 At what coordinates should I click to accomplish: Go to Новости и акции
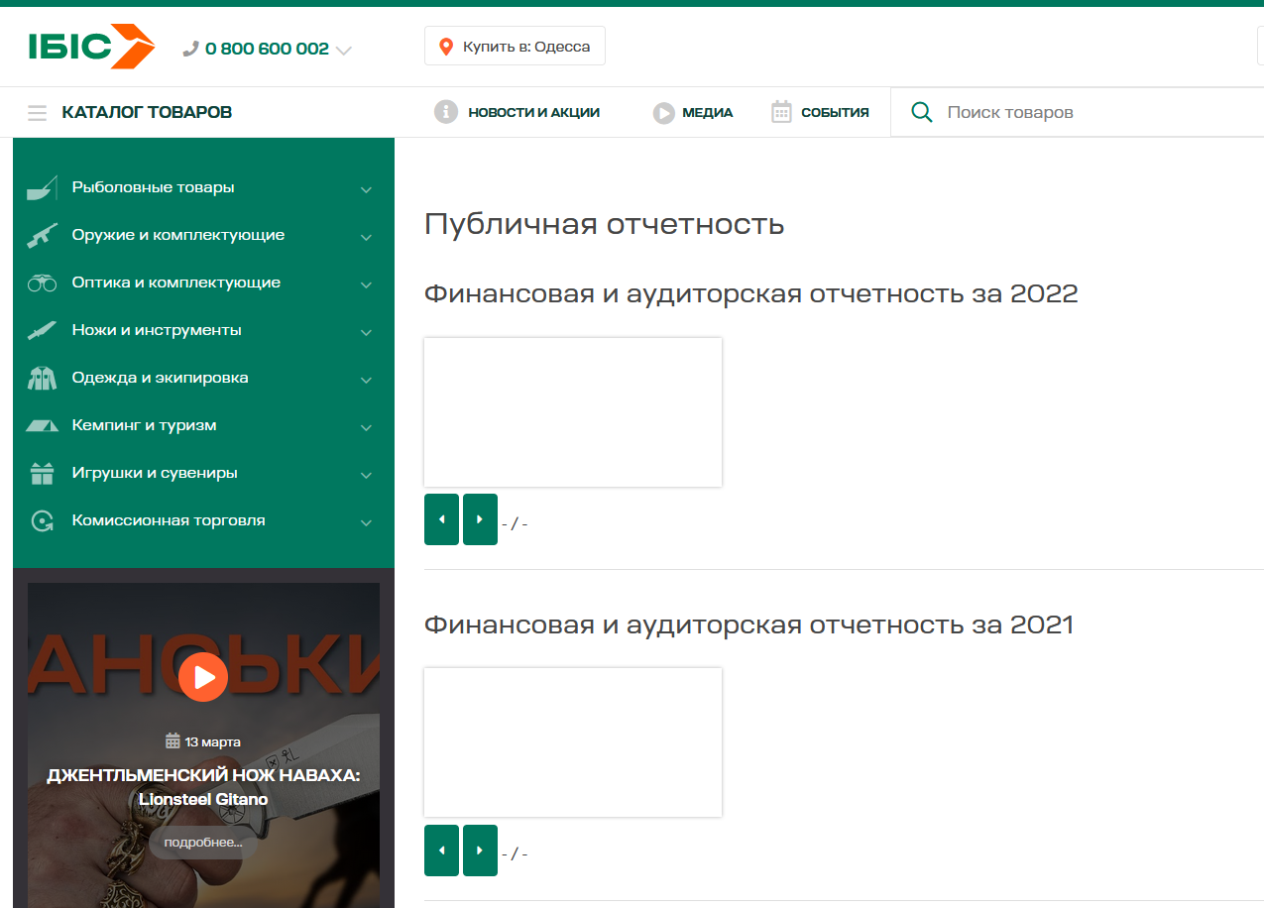pyautogui.click(x=533, y=112)
